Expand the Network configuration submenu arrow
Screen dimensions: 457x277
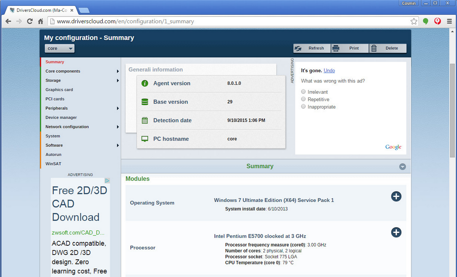[118, 127]
